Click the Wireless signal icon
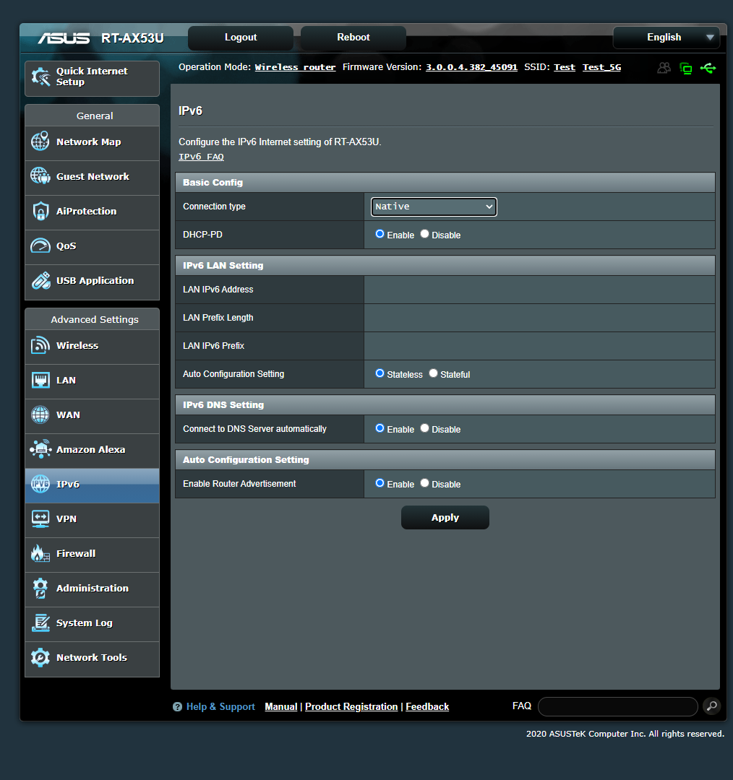Image resolution: width=733 pixels, height=780 pixels. pos(40,345)
